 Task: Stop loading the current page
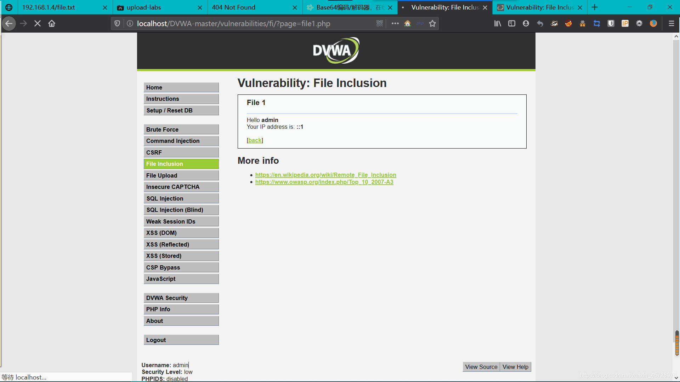(x=38, y=23)
